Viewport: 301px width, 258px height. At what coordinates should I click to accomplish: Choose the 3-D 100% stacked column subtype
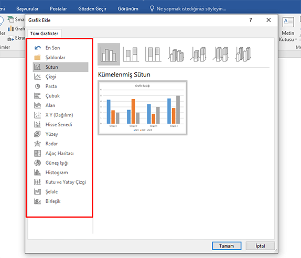pyautogui.click(x=221, y=55)
